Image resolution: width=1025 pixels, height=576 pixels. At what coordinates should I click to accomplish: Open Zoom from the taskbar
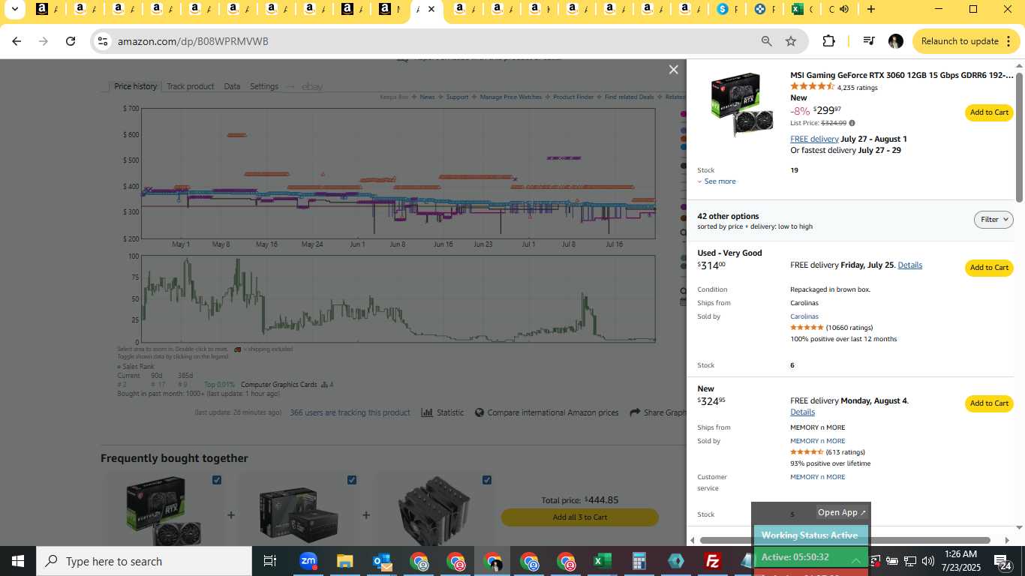(308, 561)
